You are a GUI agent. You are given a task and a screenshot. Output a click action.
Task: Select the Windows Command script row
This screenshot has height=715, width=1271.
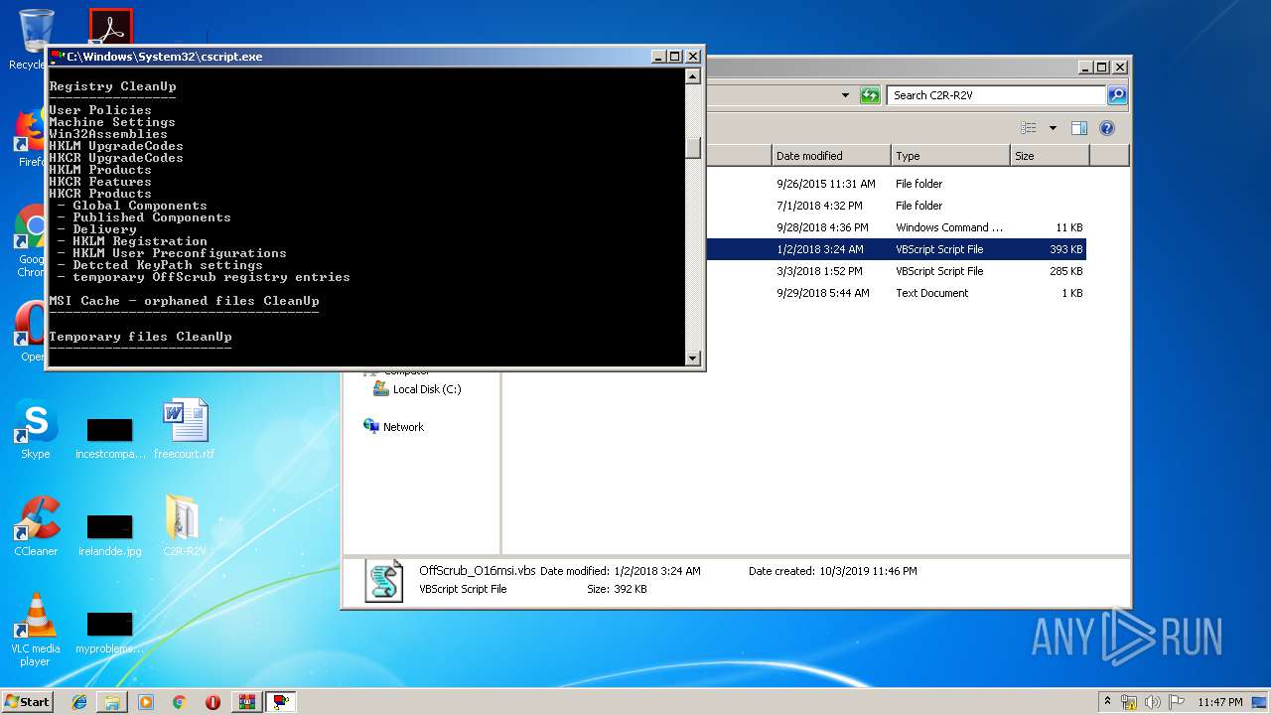point(895,227)
